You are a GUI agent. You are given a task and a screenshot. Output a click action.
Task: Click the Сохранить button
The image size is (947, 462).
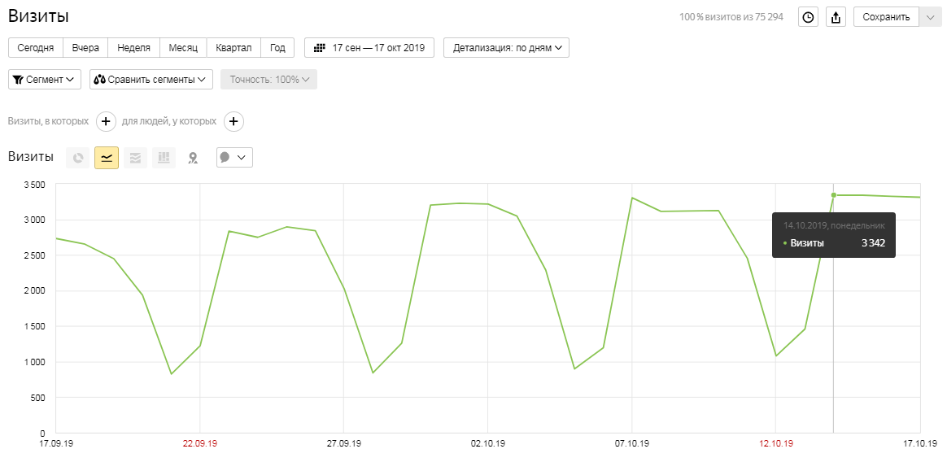pyautogui.click(x=886, y=17)
